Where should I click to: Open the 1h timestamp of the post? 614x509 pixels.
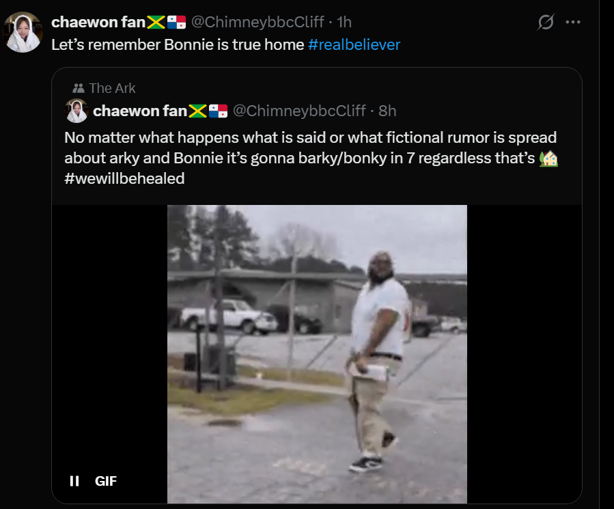344,23
